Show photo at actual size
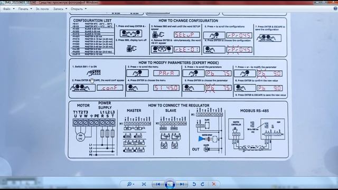The height and width of the screenshot is (190, 338). [x=144, y=184]
